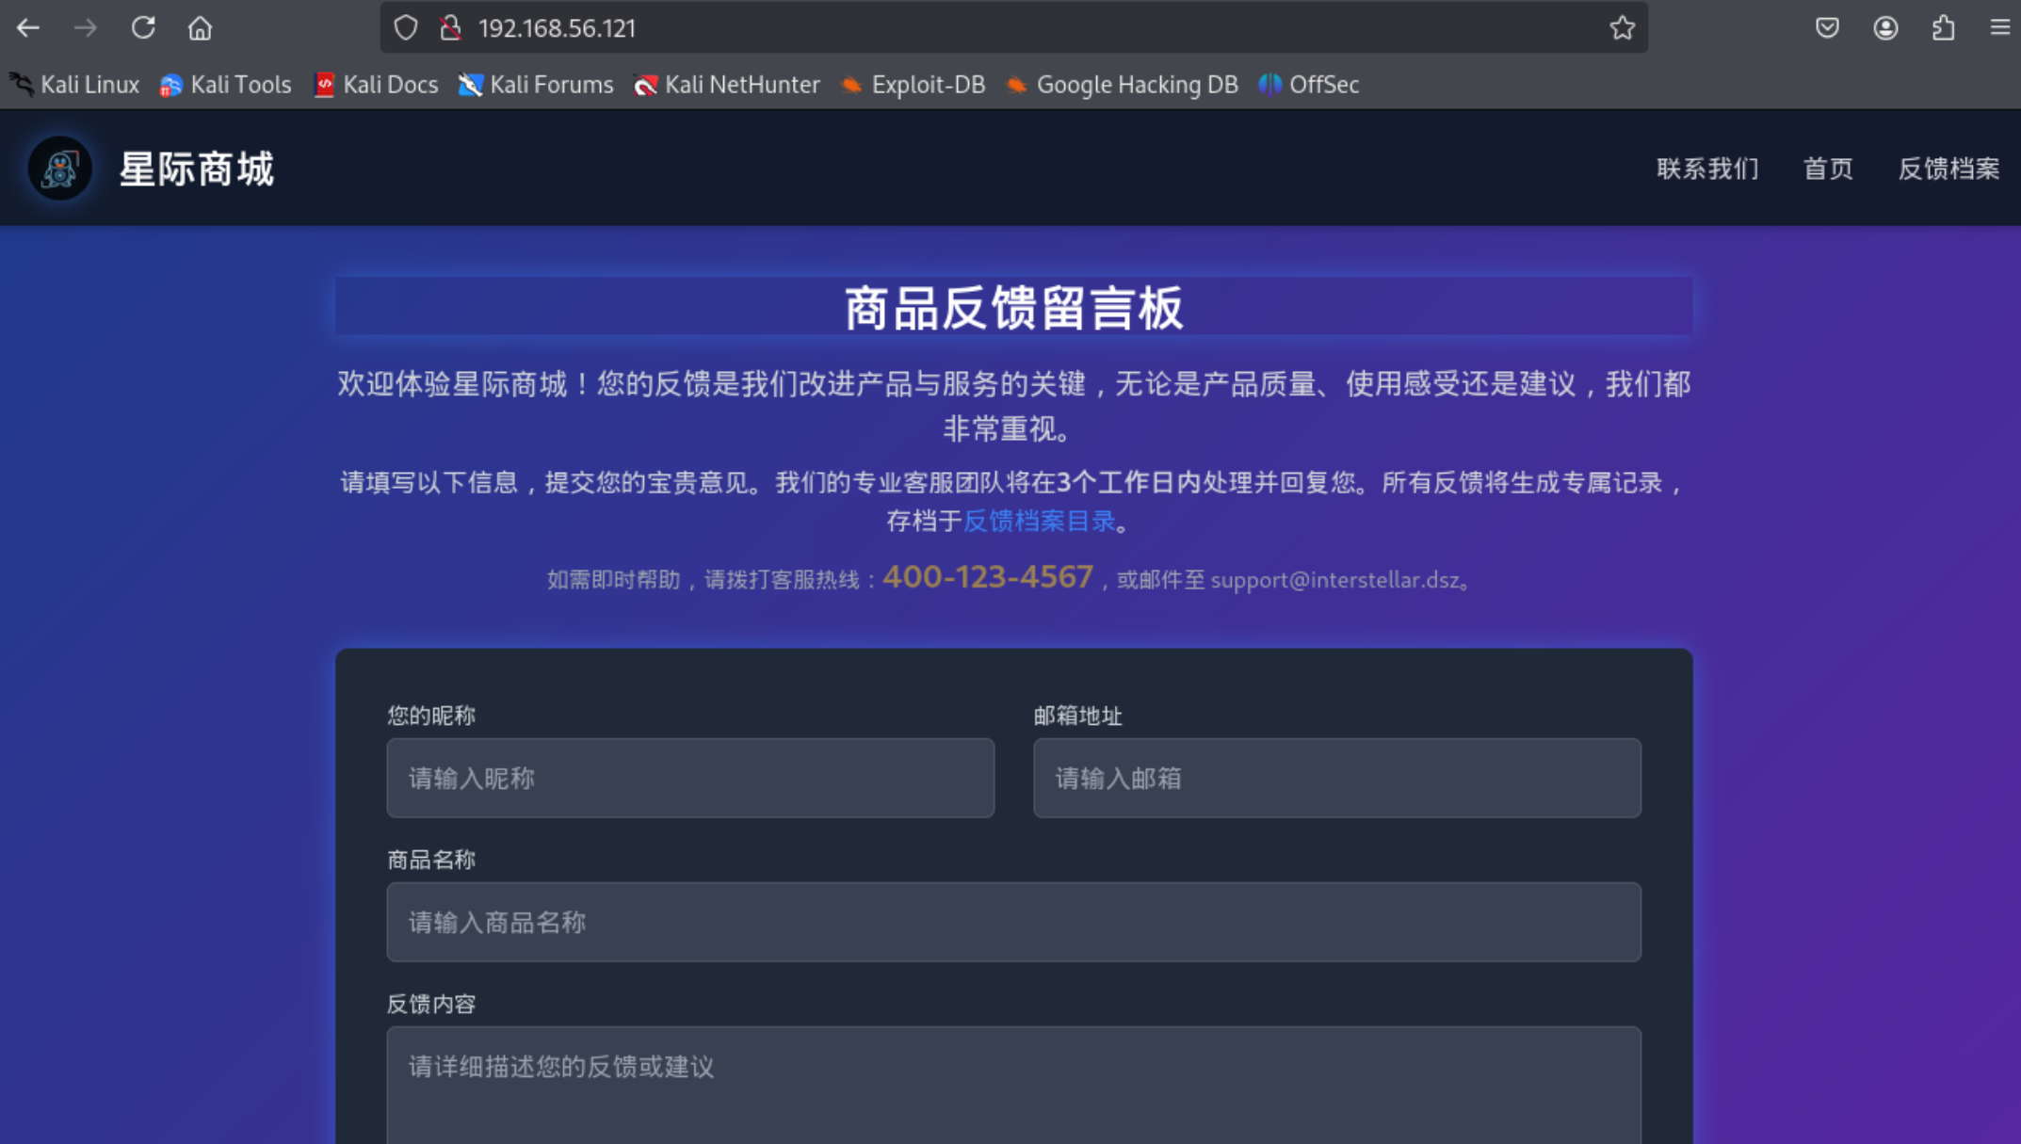Image resolution: width=2021 pixels, height=1144 pixels.
Task: Click into the 反馈内容 feedback textarea
Action: 1014,1086
